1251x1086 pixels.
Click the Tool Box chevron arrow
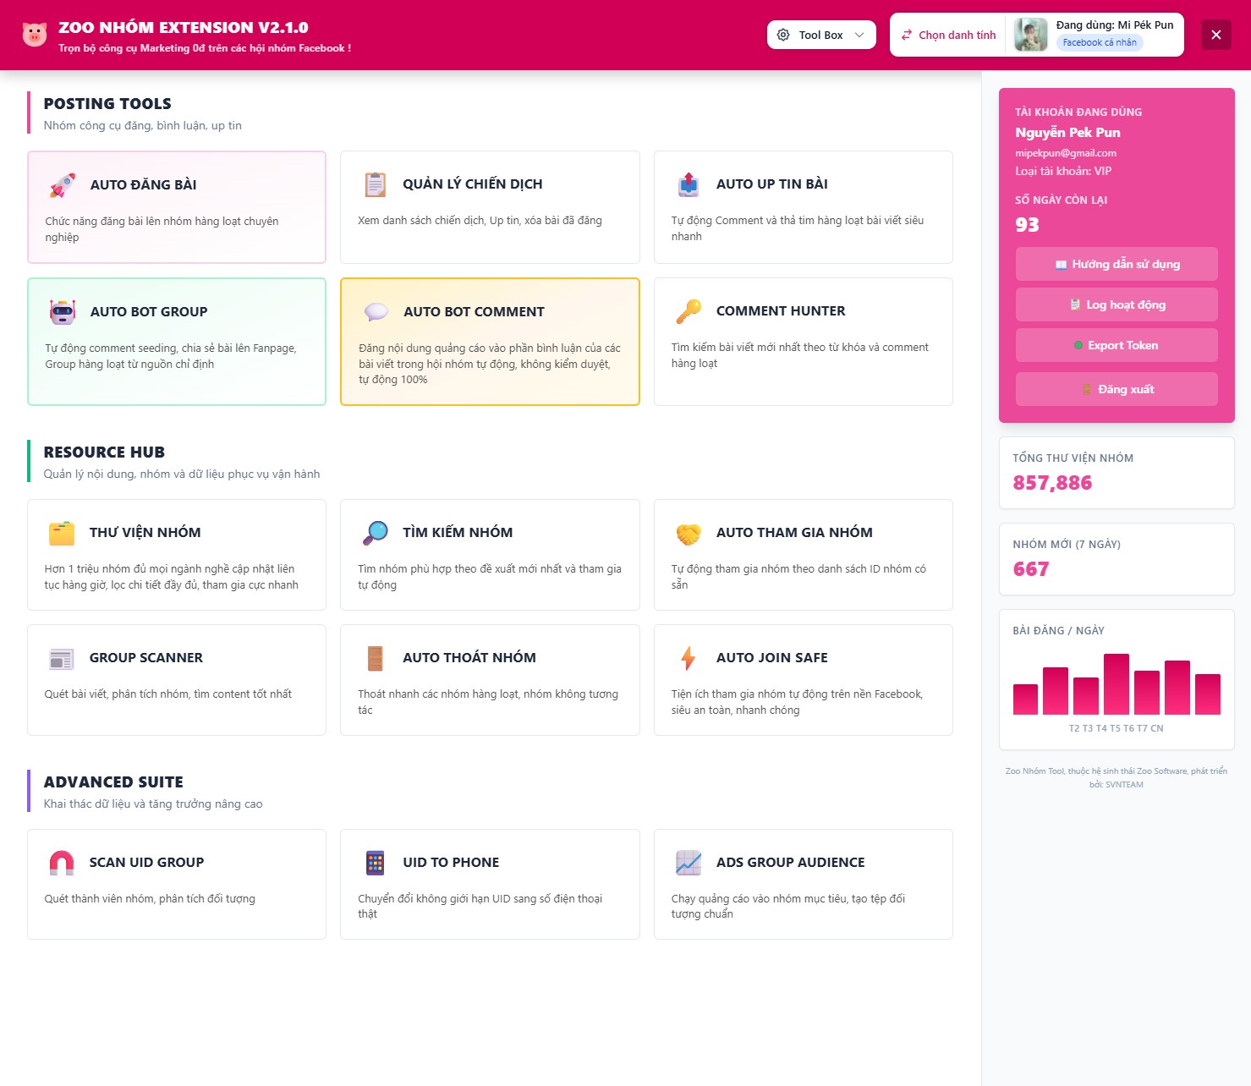pos(859,36)
